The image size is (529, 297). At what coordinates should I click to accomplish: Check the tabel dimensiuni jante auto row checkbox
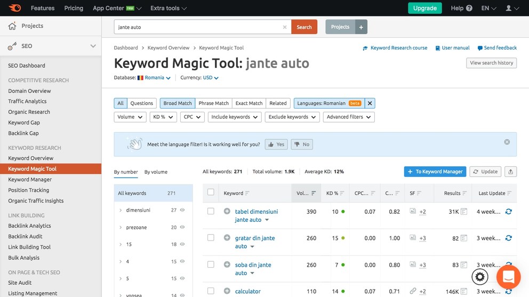211,211
